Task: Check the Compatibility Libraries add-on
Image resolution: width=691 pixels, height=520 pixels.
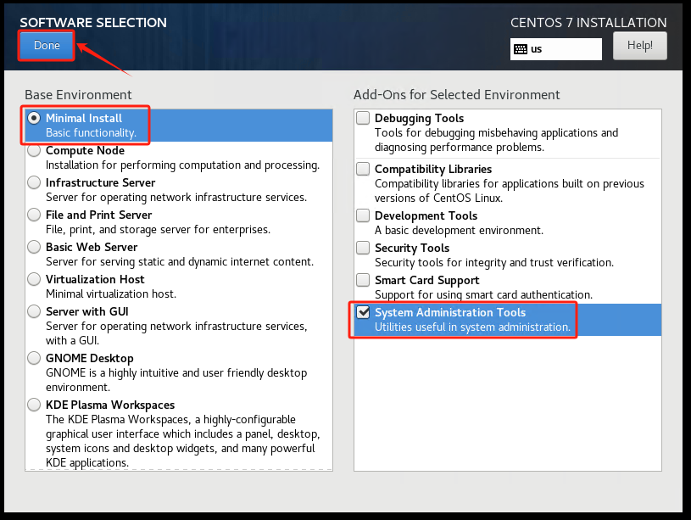Action: (x=363, y=170)
